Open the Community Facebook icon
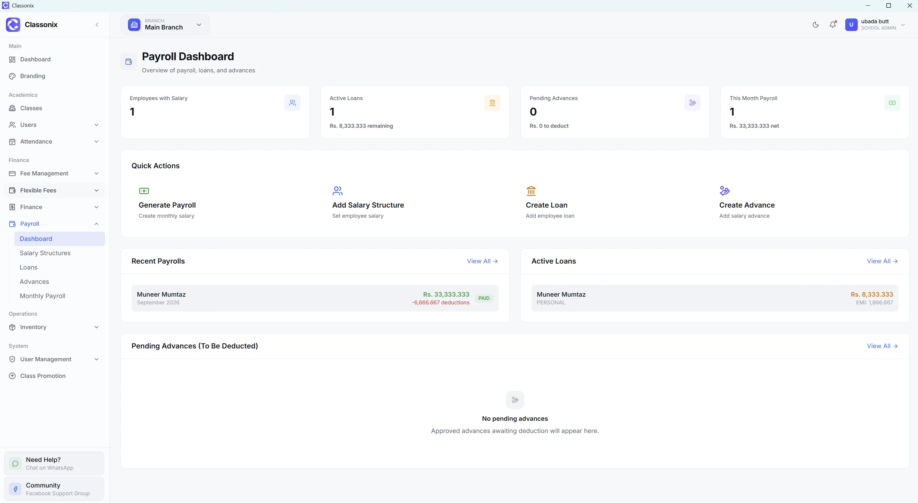The image size is (918, 503). (x=15, y=489)
